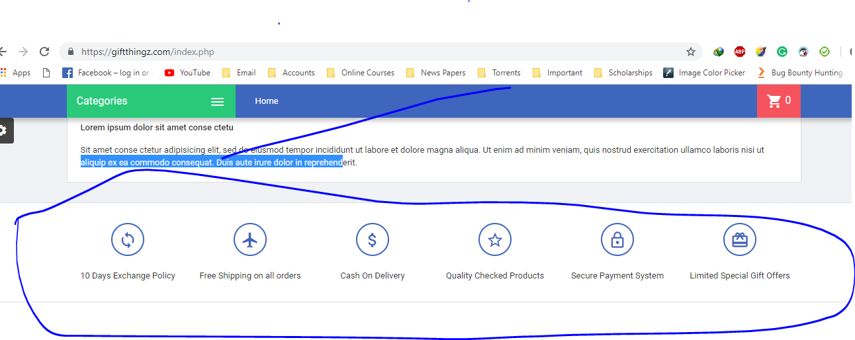
Task: Click the dollar sign cash icon
Action: [373, 239]
